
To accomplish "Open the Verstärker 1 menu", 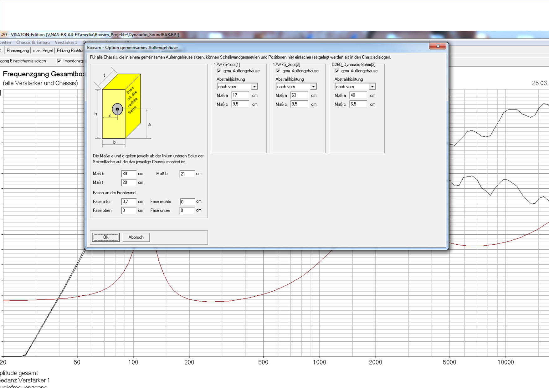I will (x=66, y=42).
